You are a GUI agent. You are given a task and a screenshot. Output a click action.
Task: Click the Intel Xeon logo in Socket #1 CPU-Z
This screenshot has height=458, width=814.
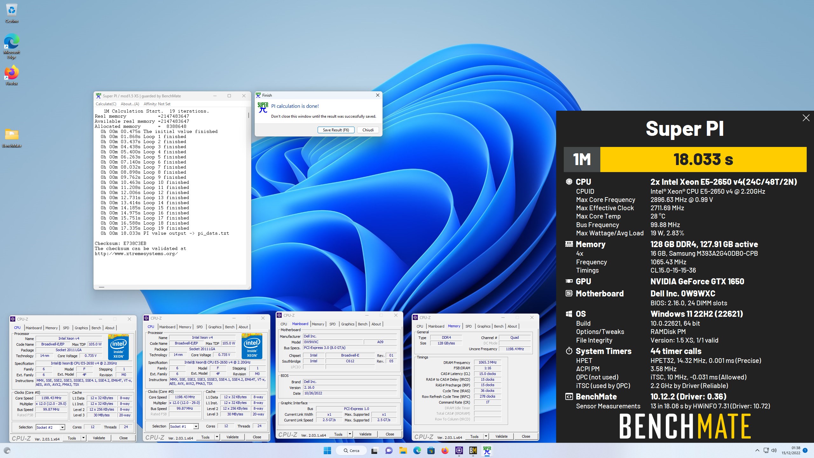[252, 346]
